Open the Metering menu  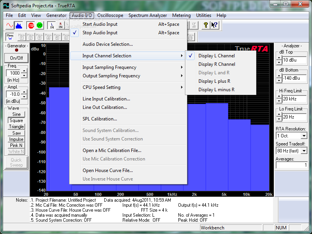(181, 15)
